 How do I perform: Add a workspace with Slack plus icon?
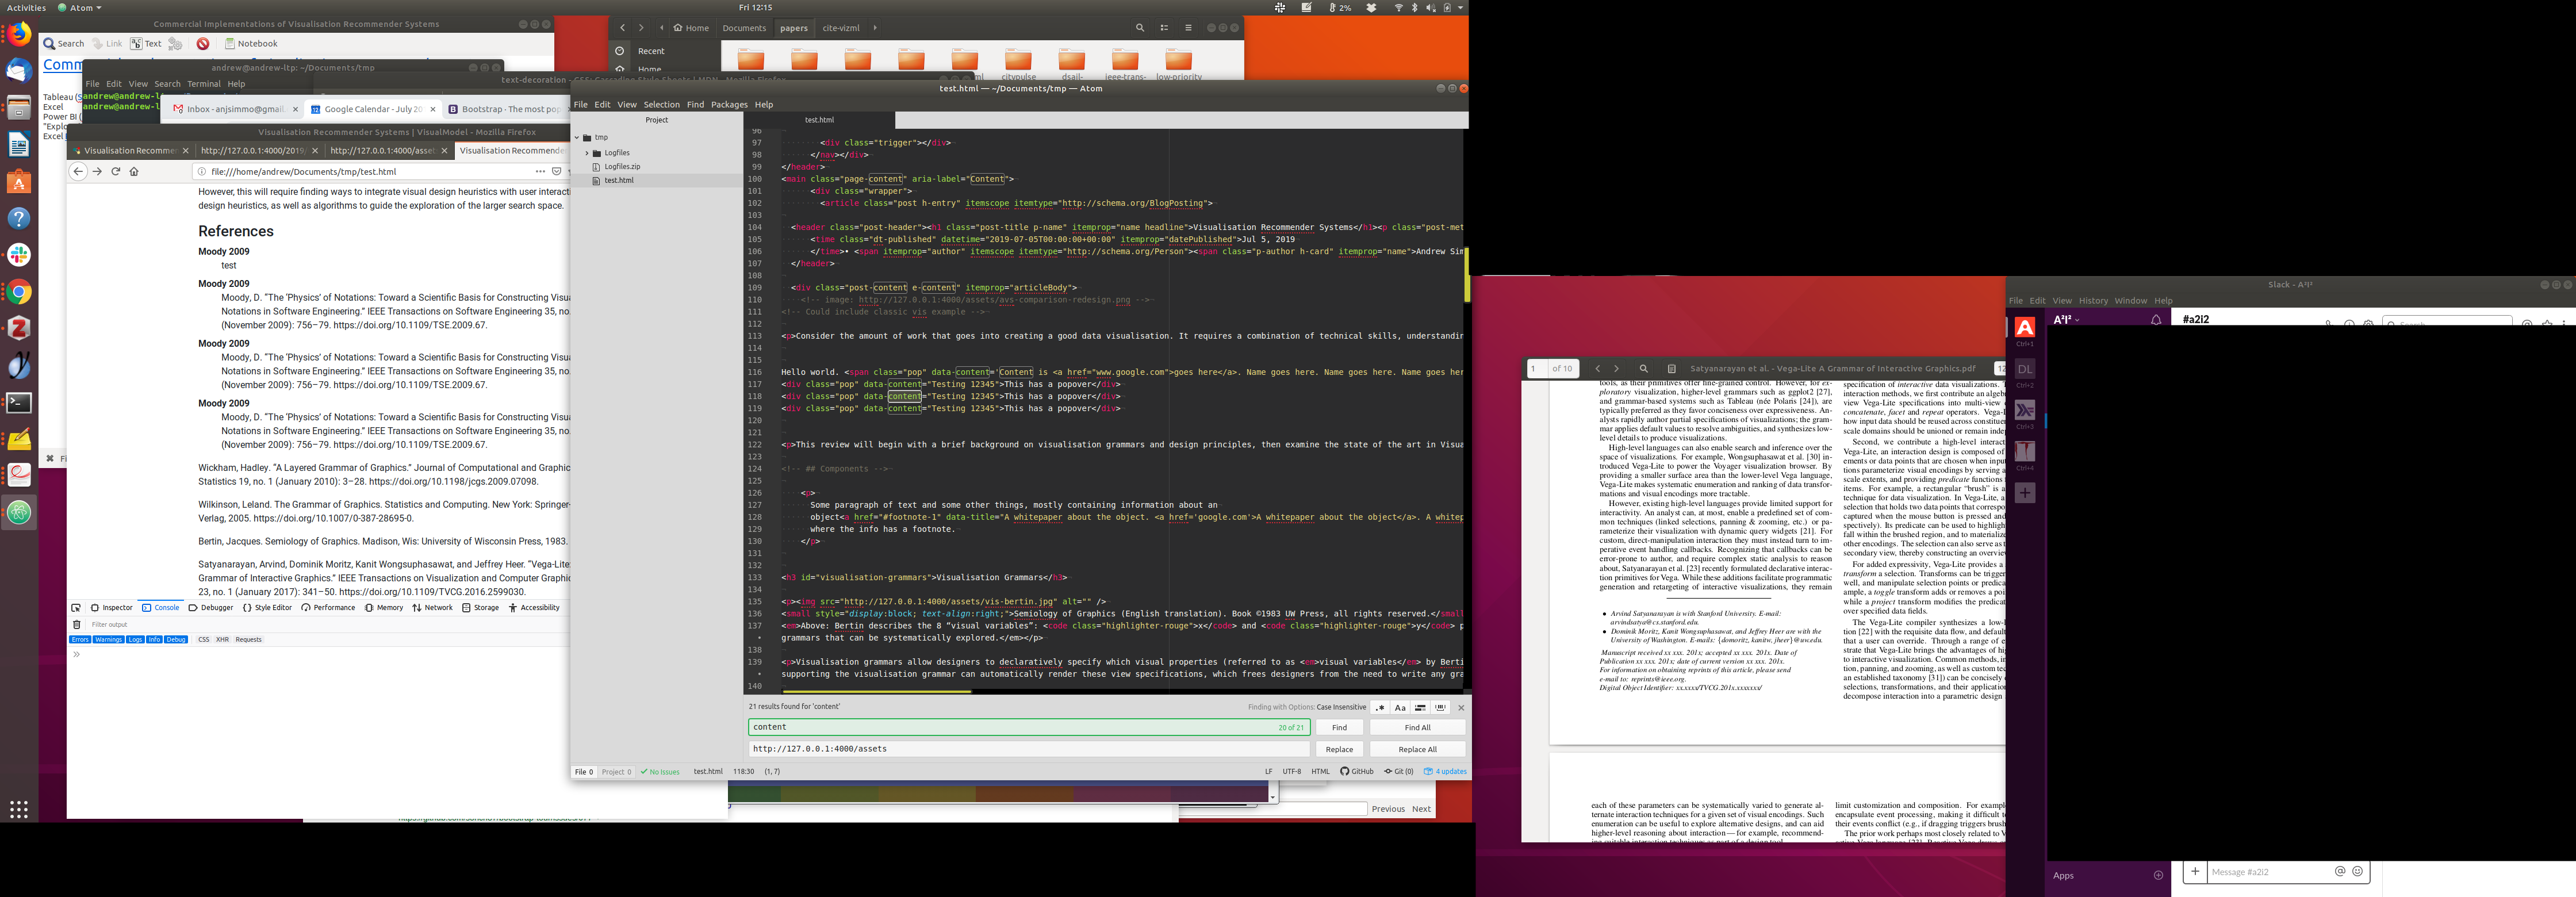[x=2025, y=493]
